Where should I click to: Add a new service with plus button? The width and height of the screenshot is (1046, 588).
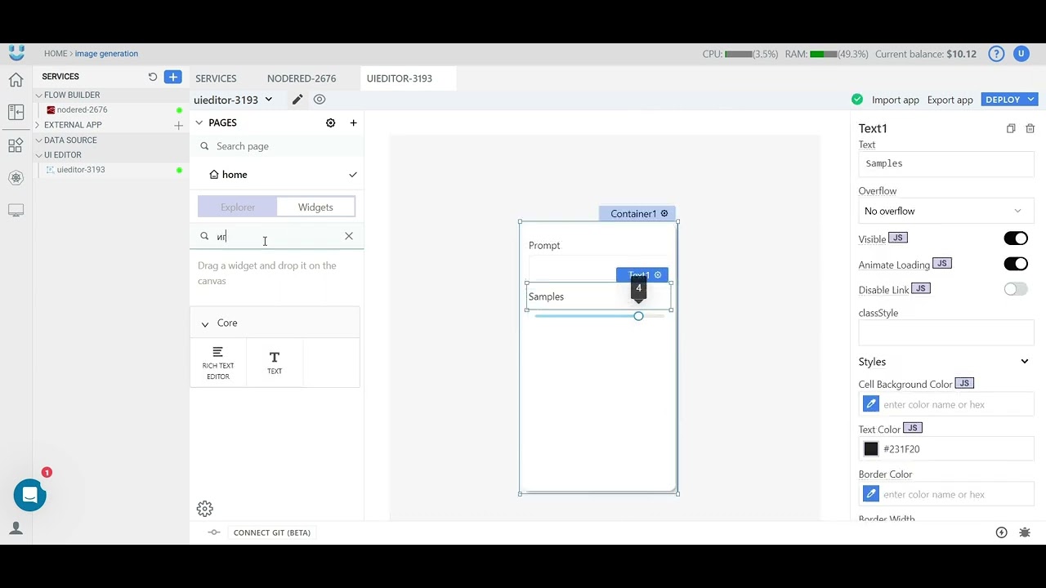[172, 77]
